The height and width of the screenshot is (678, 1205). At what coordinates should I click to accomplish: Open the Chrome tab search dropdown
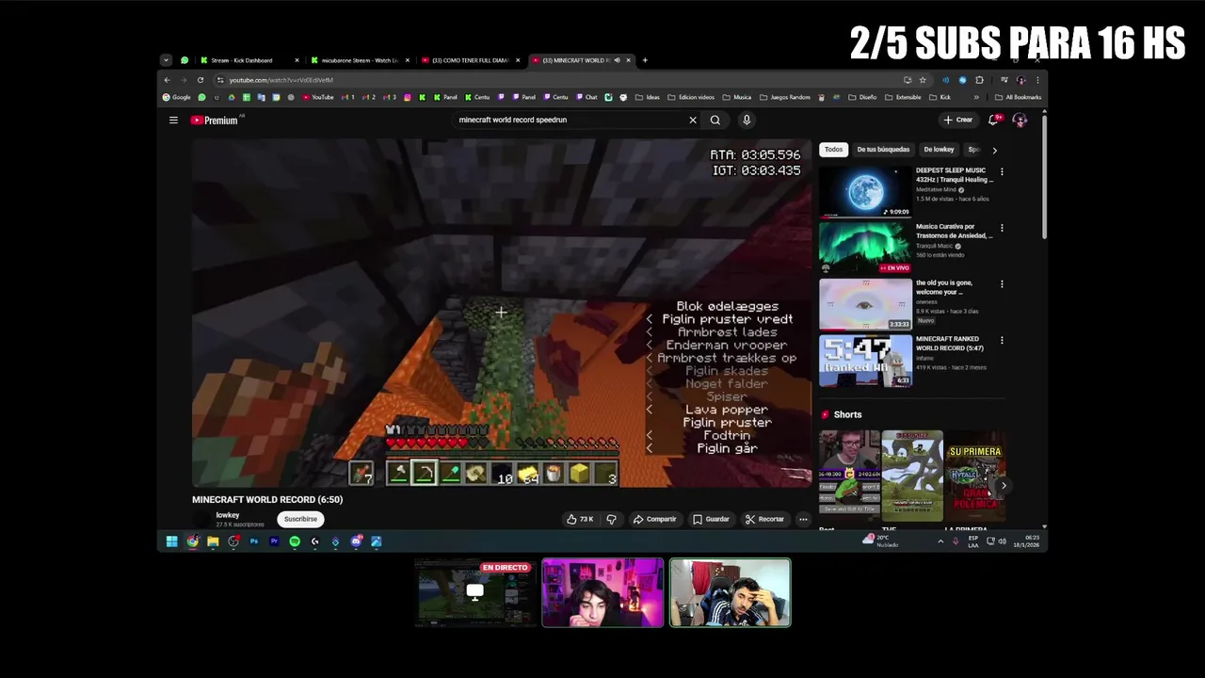click(166, 60)
